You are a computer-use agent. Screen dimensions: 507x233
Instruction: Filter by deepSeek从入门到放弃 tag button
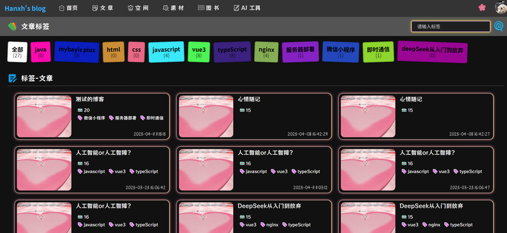(432, 52)
